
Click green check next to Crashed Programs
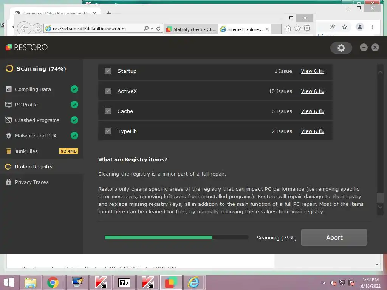(x=74, y=120)
